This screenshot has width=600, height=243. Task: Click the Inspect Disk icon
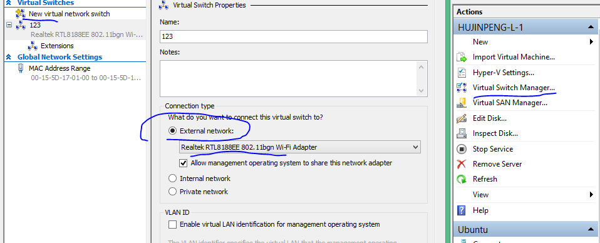tap(462, 133)
